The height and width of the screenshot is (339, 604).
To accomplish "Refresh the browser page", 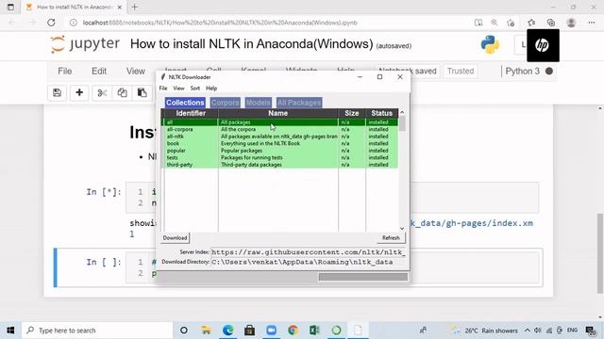I will [x=51, y=23].
